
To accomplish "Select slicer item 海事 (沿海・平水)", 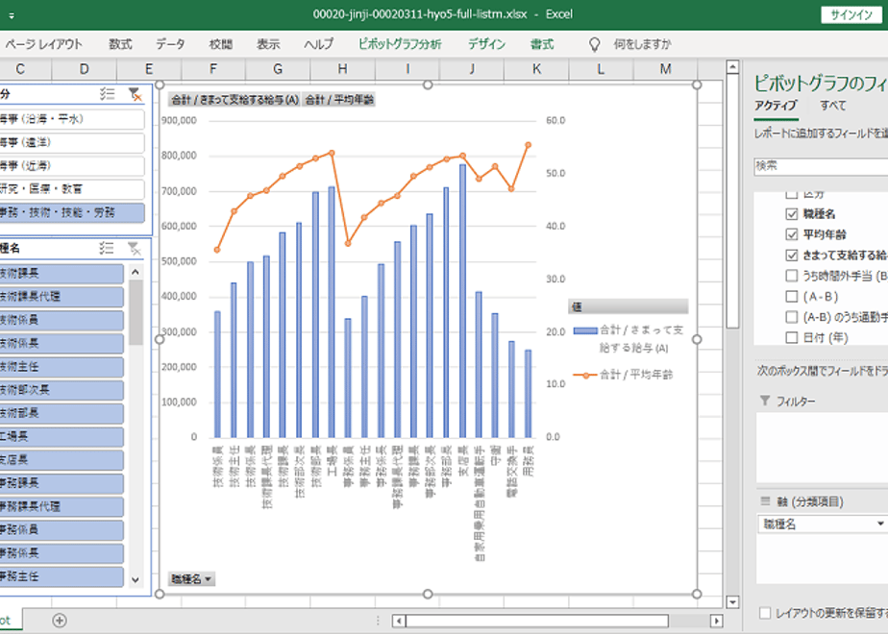I will (71, 119).
